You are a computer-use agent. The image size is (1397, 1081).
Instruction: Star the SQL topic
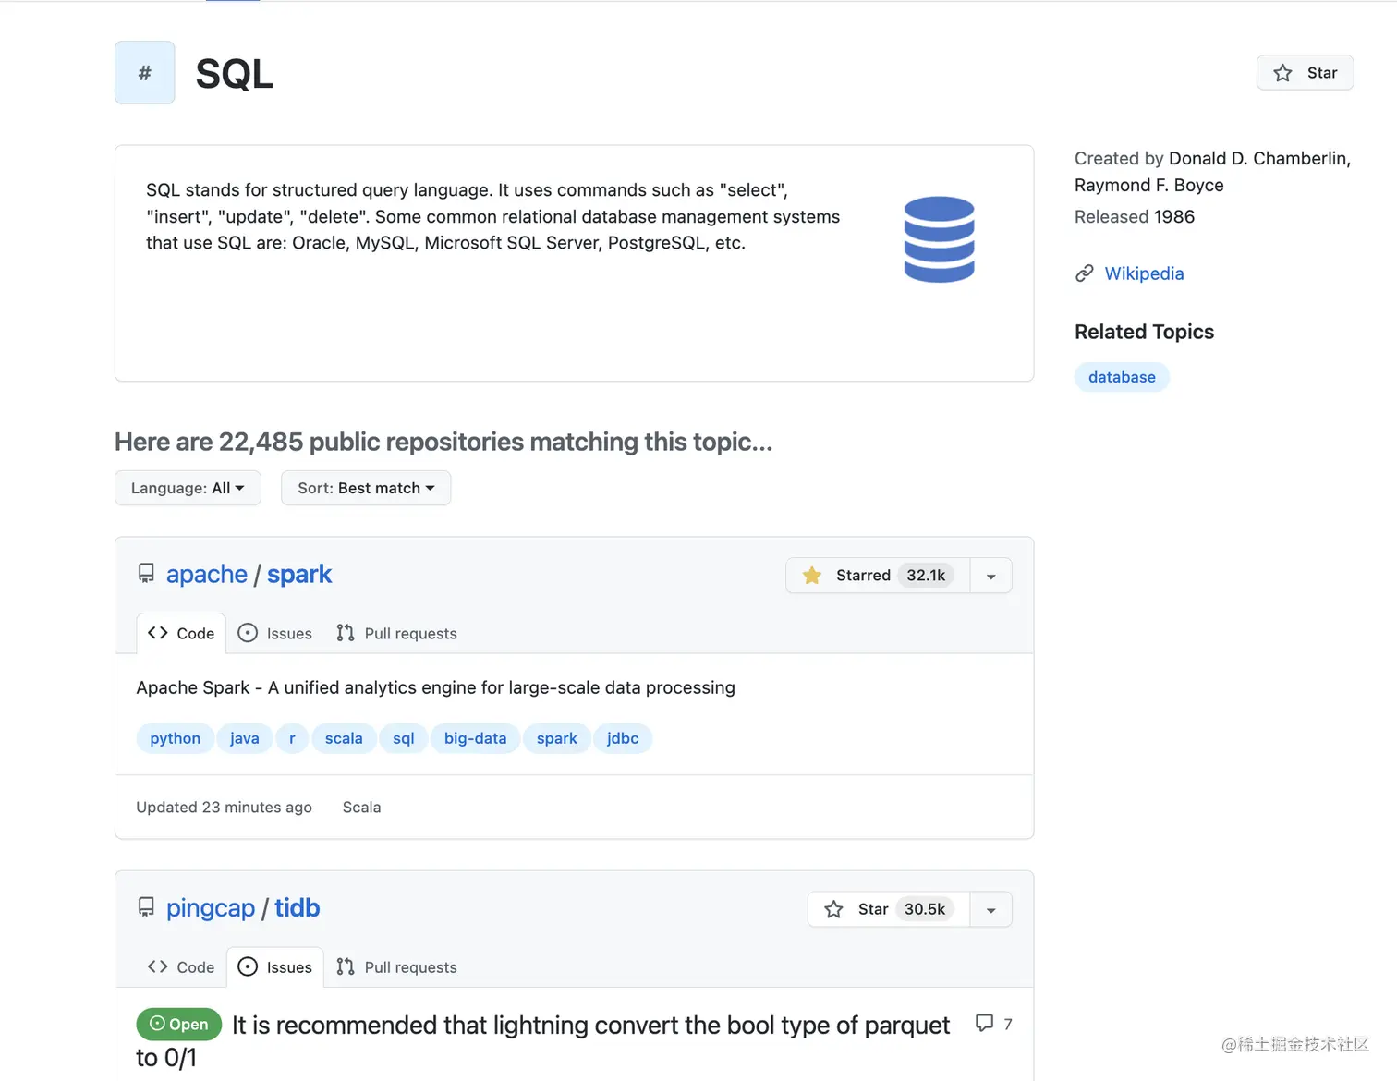pyautogui.click(x=1305, y=73)
